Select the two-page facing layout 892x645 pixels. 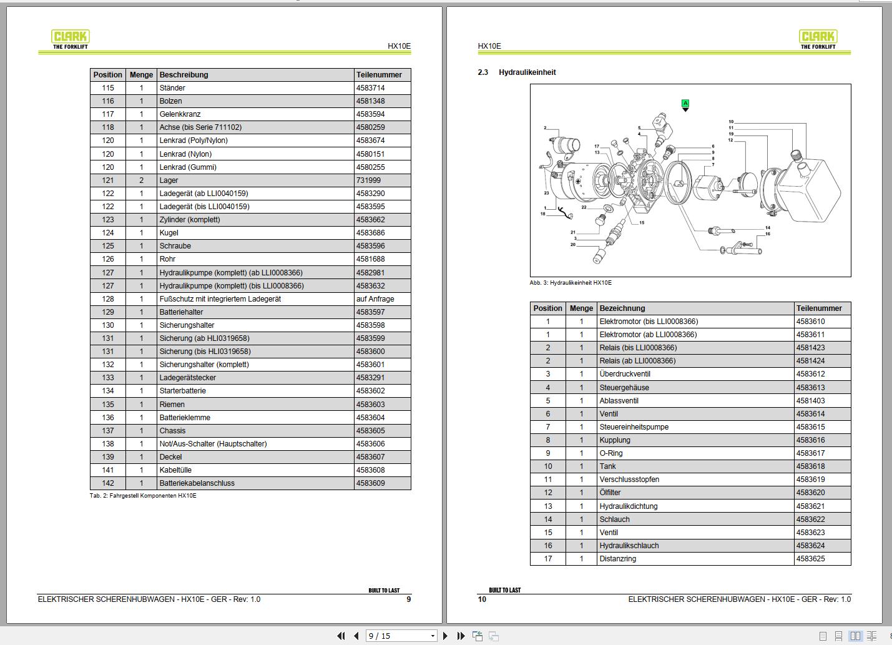[x=855, y=636]
